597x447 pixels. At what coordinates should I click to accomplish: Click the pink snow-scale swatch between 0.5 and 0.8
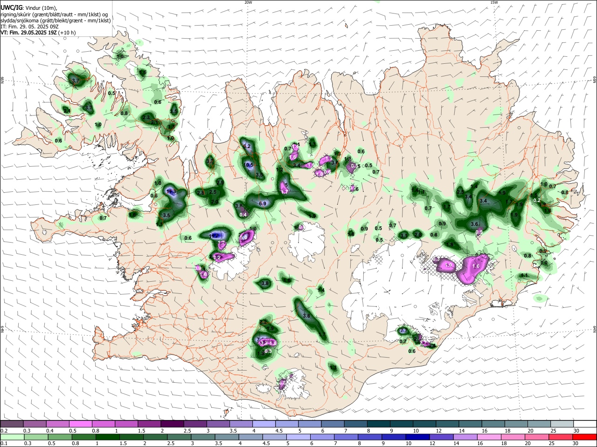pos(80,424)
